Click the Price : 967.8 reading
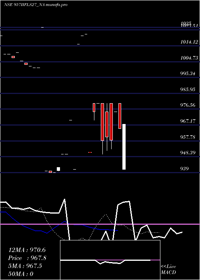Screen dimensions: 200x280 pyautogui.click(x=27, y=258)
